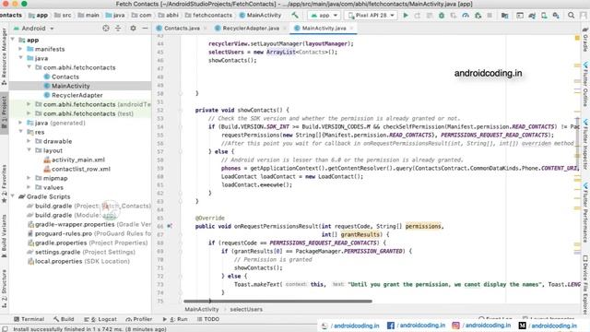Image resolution: width=590 pixels, height=332 pixels.
Task: Click the override gutter icon at line 66
Action: click(x=170, y=226)
